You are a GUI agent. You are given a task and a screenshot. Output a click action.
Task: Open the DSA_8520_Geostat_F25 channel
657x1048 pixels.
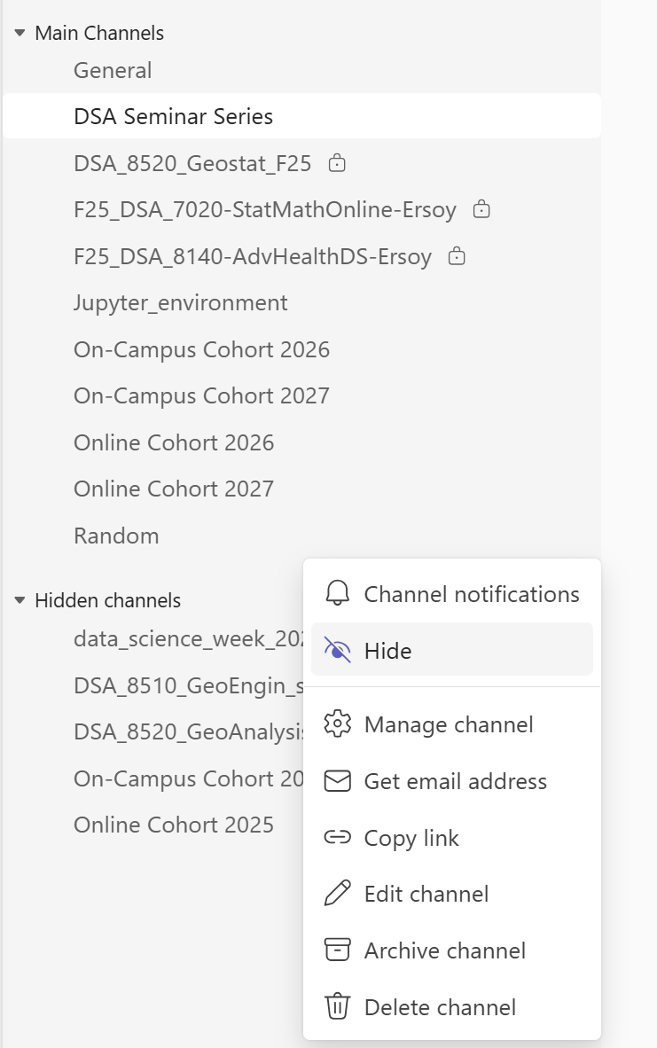(192, 163)
